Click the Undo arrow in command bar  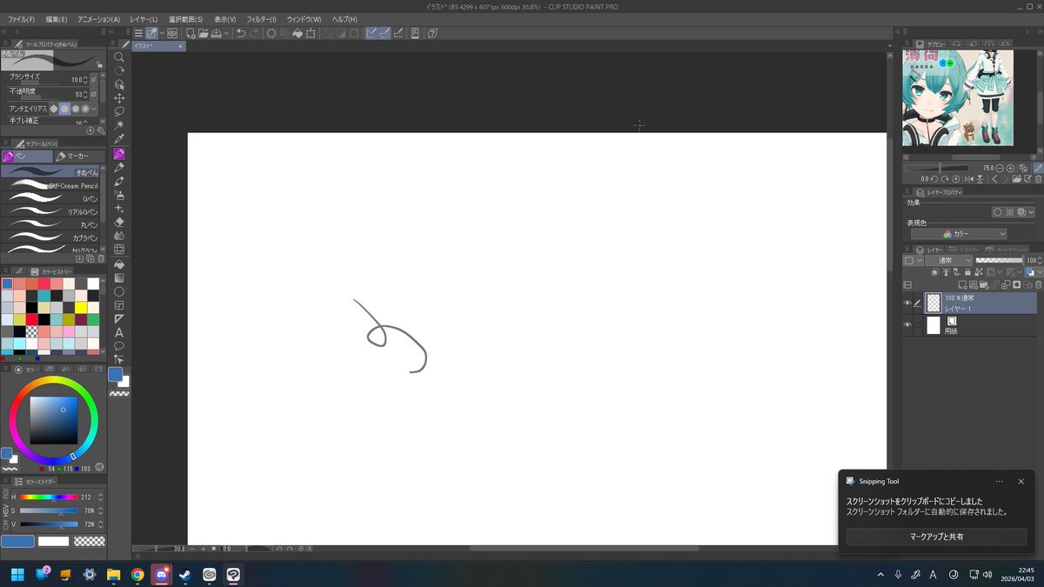(241, 33)
